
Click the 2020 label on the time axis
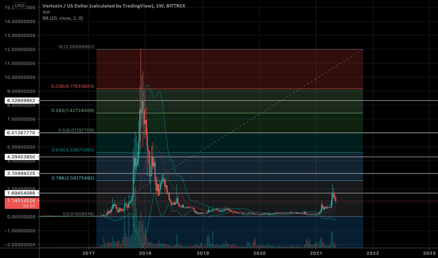(259, 253)
